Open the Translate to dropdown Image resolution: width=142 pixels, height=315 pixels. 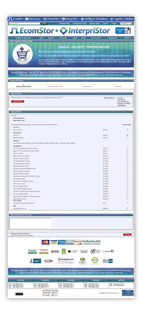126,23
